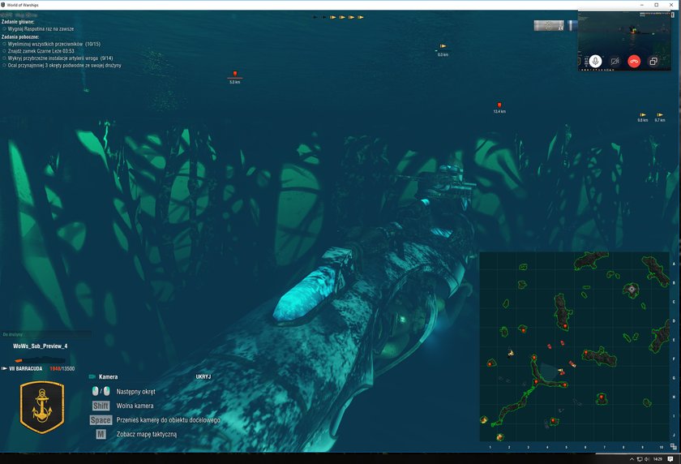Click 'Zobacz mapę taktyczną' label
This screenshot has width=681, height=464.
147,434
